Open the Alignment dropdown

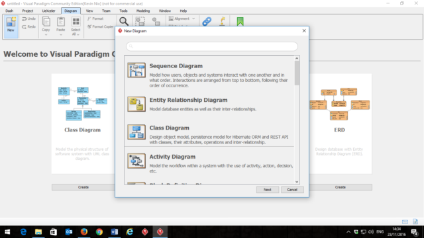click(182, 19)
